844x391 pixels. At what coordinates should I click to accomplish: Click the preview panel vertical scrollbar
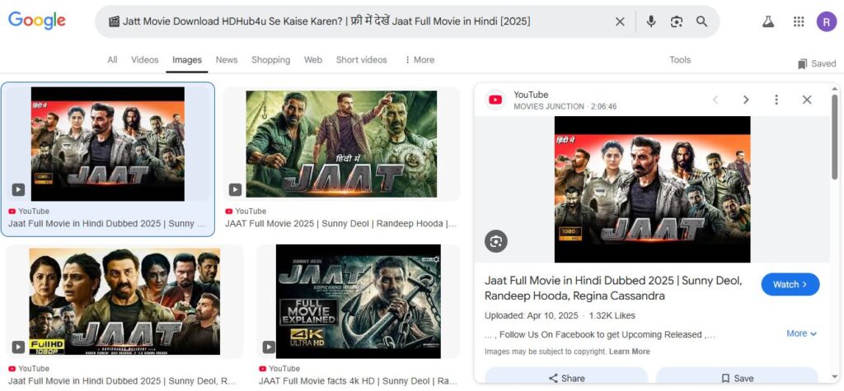click(x=834, y=137)
